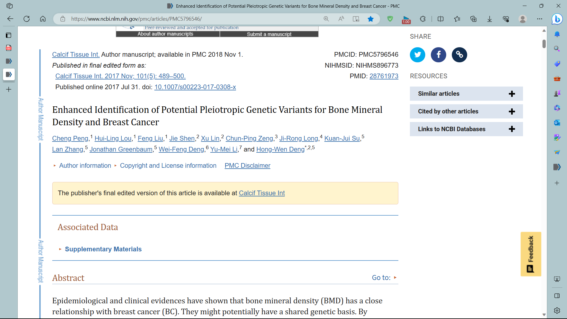The width and height of the screenshot is (567, 319).
Task: Share article on Facebook
Action: pyautogui.click(x=438, y=55)
